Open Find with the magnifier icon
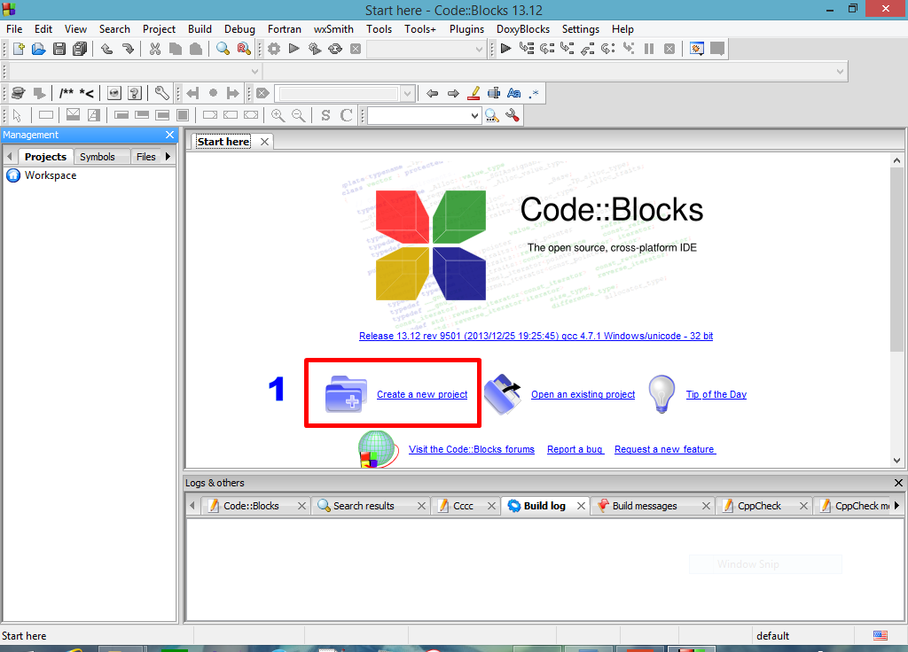 click(223, 50)
